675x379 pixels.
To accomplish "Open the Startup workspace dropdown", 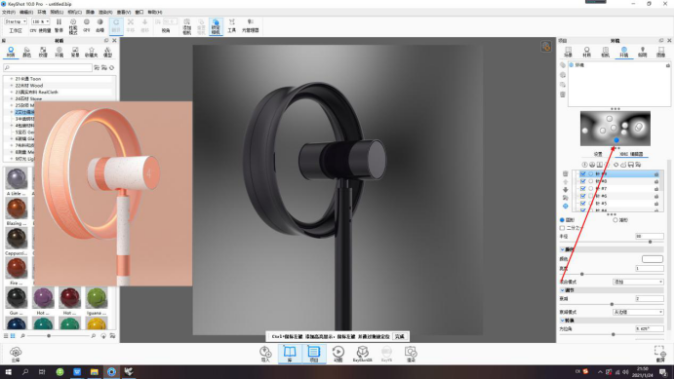I will [16, 21].
